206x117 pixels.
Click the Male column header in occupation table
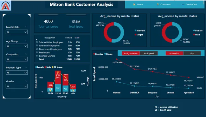point(77,38)
